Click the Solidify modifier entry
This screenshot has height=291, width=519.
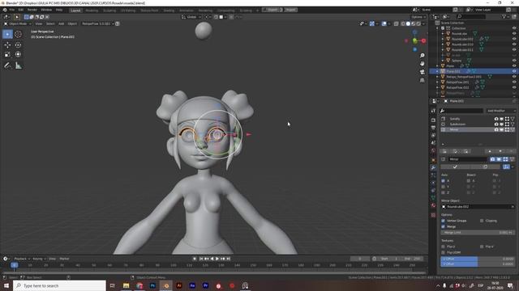[455, 119]
